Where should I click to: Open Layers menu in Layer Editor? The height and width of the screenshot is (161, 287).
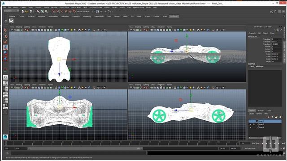pos(252,114)
